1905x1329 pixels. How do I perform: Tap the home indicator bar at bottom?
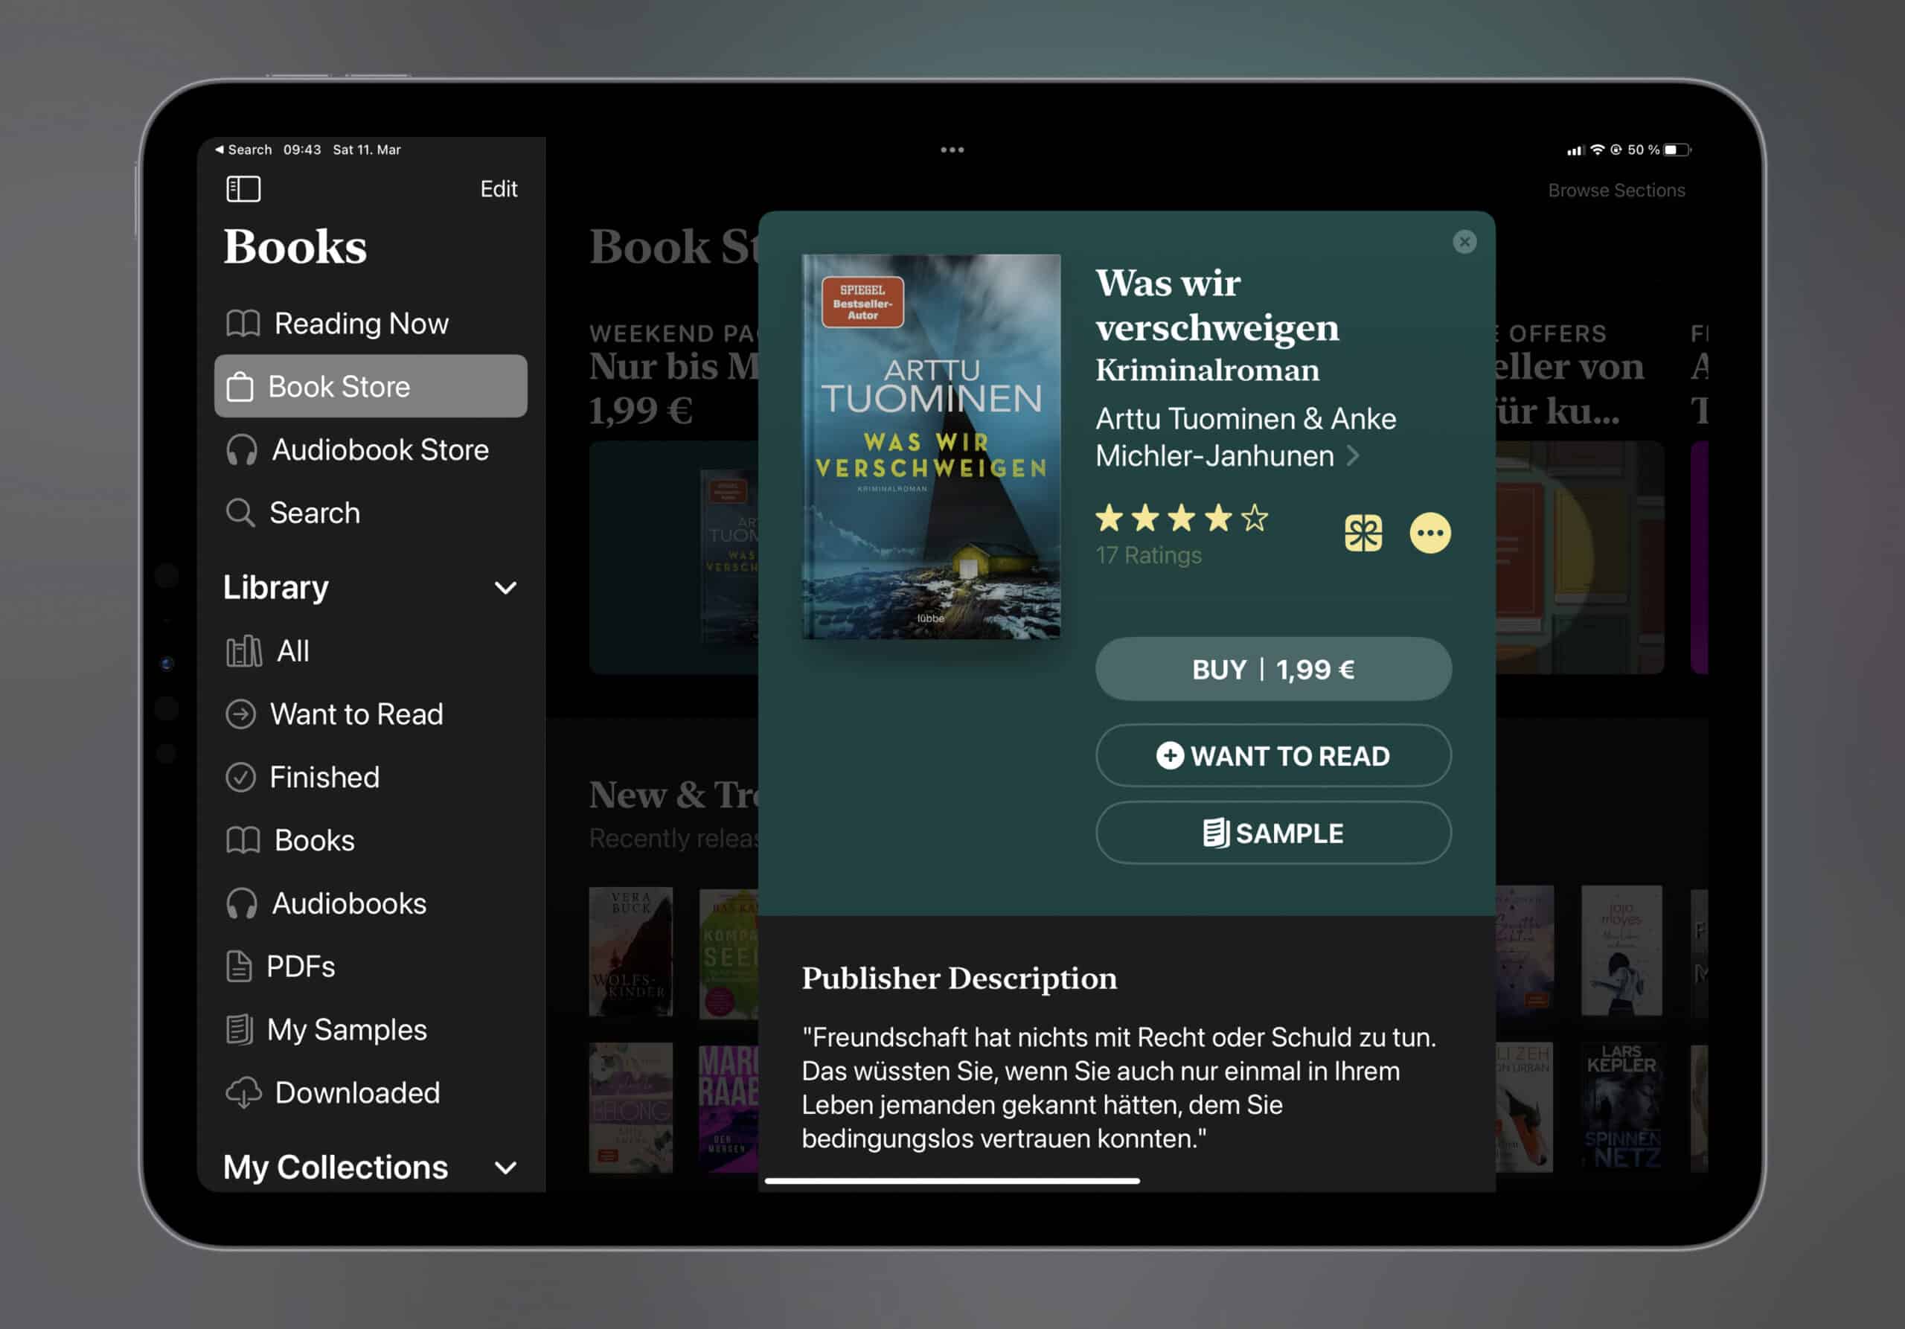click(952, 1180)
